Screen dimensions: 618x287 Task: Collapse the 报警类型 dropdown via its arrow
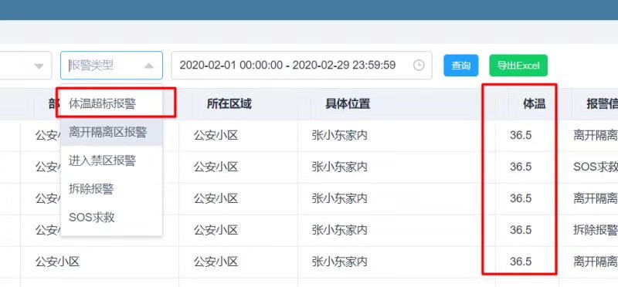pos(148,66)
